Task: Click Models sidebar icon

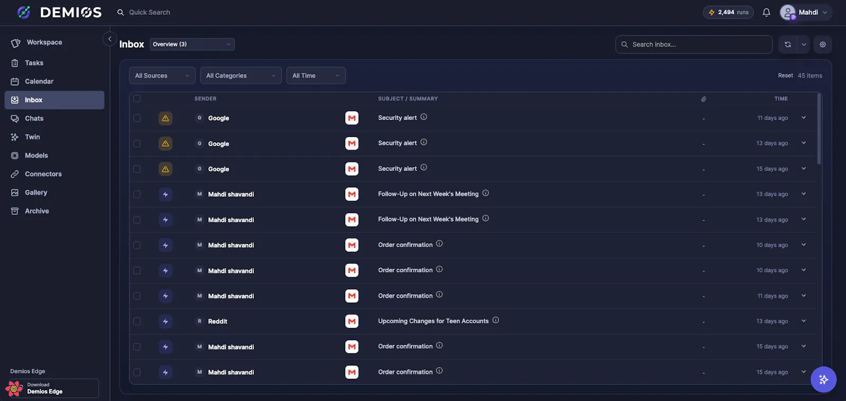Action: click(15, 156)
